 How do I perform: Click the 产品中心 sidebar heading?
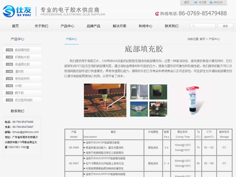(x=18, y=39)
